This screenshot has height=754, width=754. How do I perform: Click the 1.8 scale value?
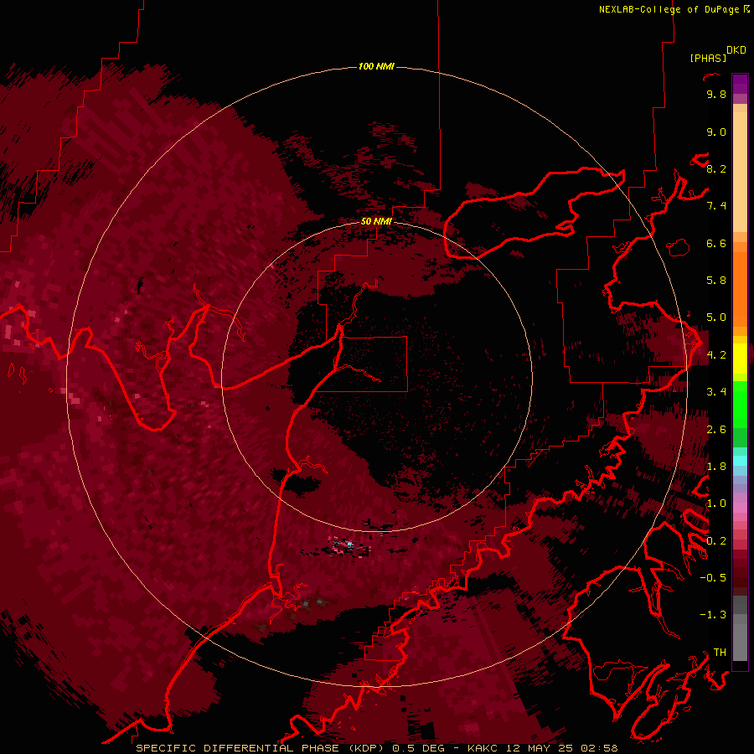[x=716, y=467]
